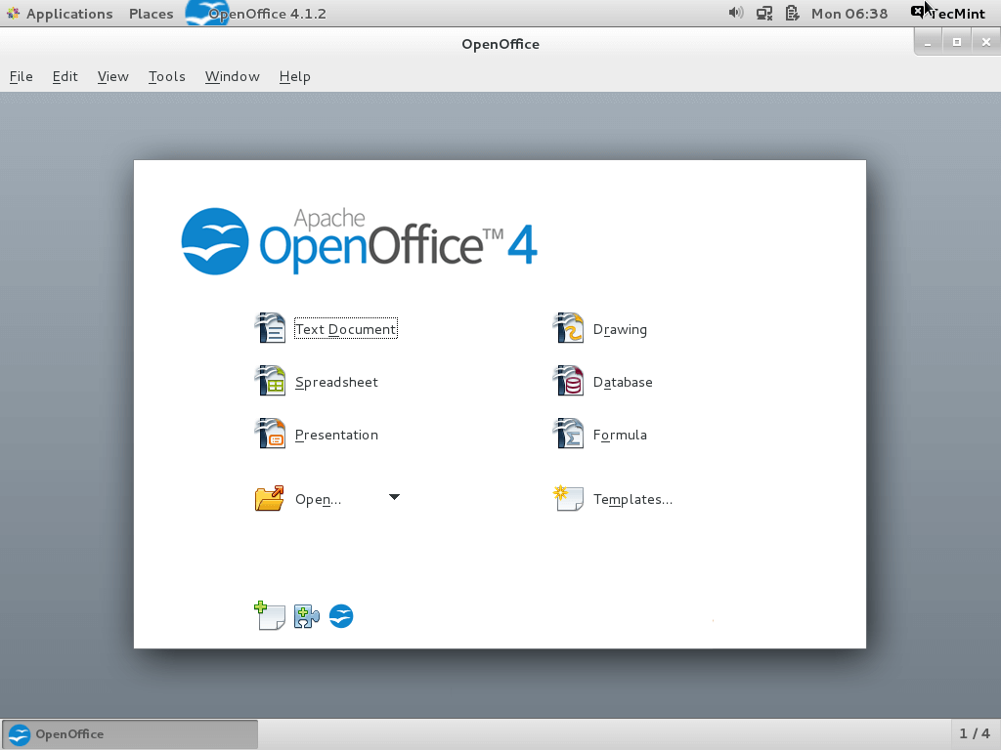The image size is (1001, 750).
Task: Create a new Spreadsheet
Action: pyautogui.click(x=336, y=382)
